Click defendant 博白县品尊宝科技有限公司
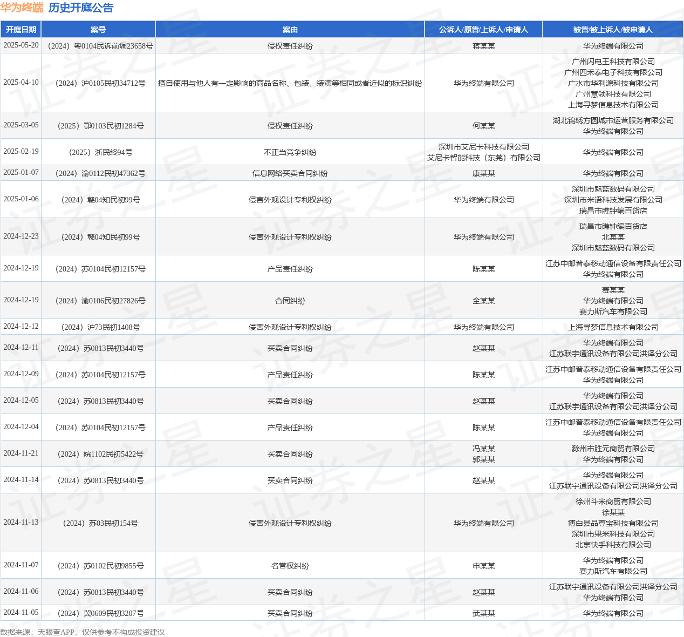 click(613, 523)
